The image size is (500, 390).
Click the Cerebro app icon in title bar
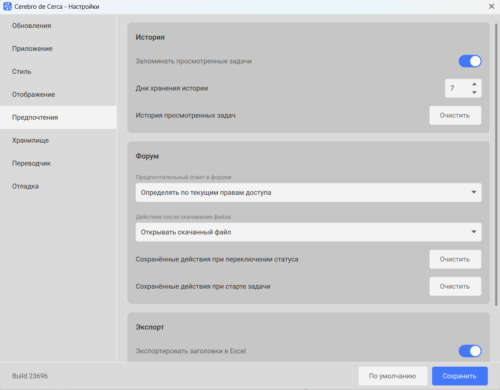pos(8,7)
